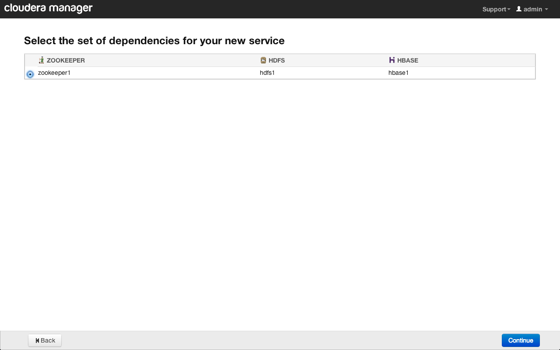Go Back to the previous step
This screenshot has height=350, width=560.
coord(45,340)
